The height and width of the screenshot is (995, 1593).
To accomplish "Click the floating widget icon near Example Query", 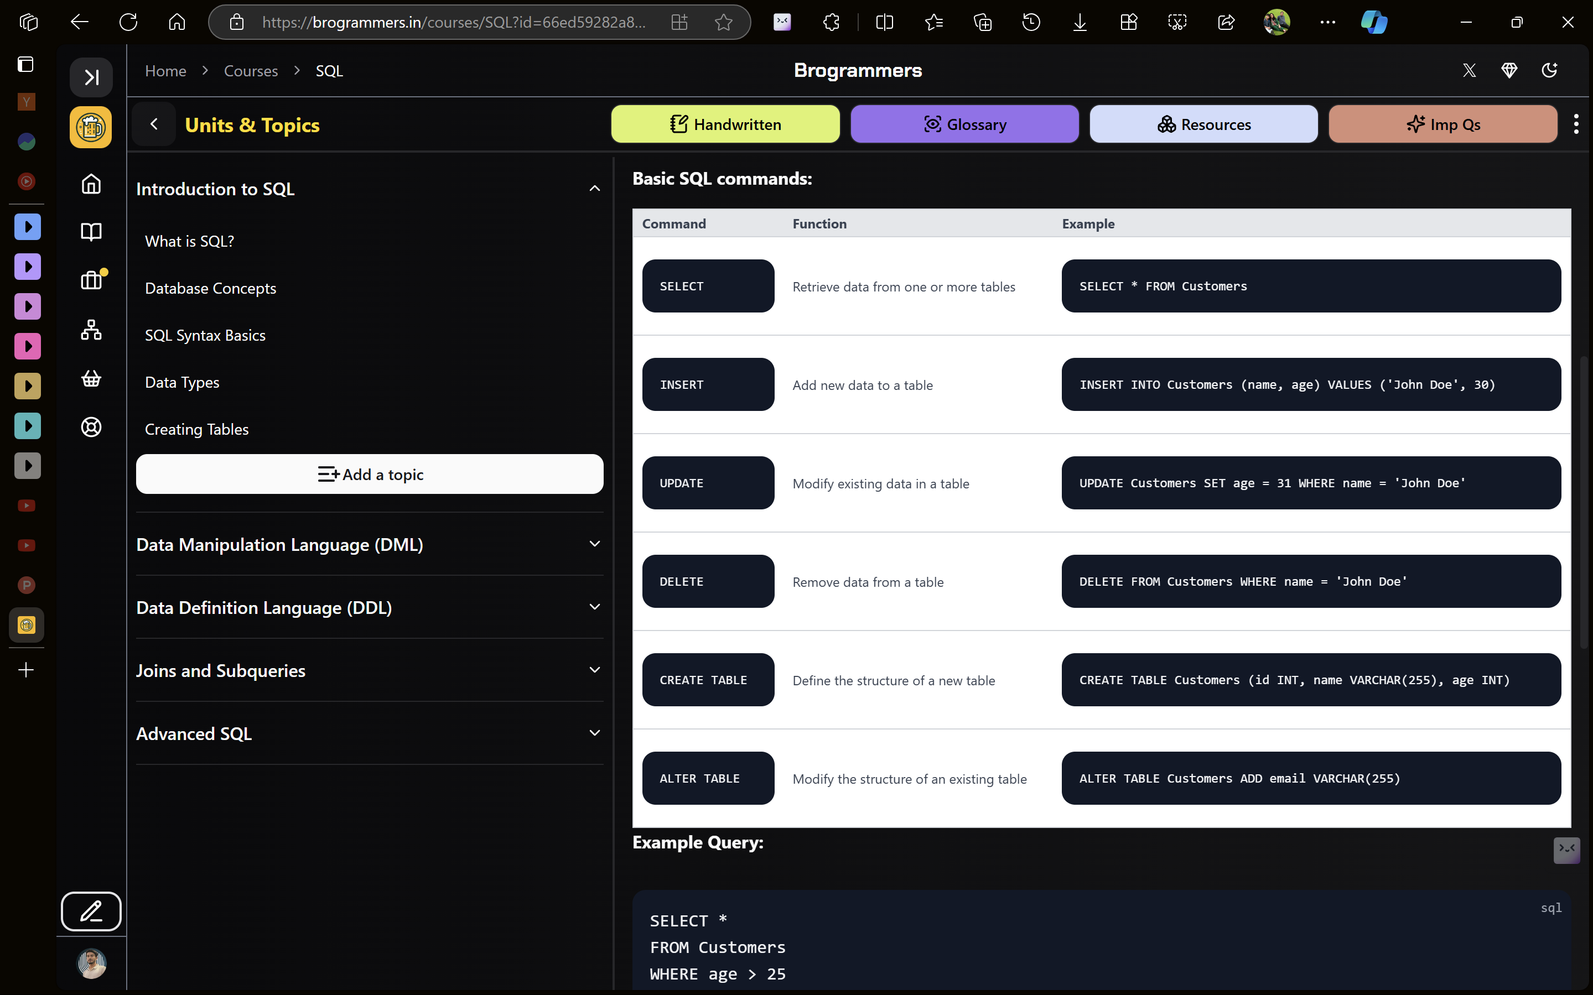I will click(x=1566, y=850).
